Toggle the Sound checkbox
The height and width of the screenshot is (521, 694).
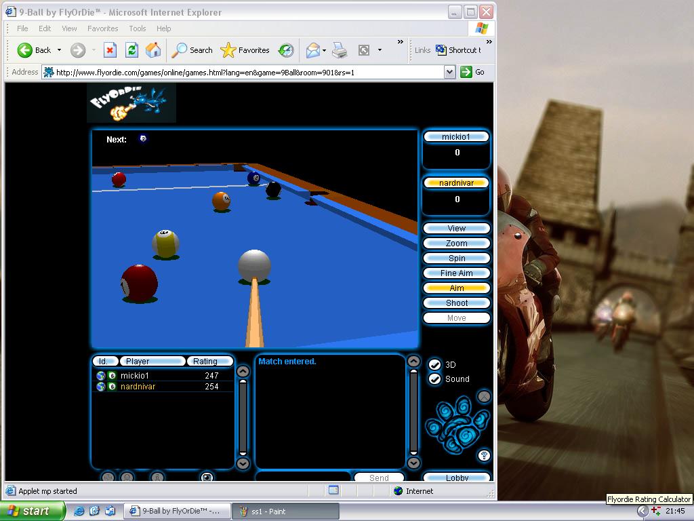coord(434,379)
